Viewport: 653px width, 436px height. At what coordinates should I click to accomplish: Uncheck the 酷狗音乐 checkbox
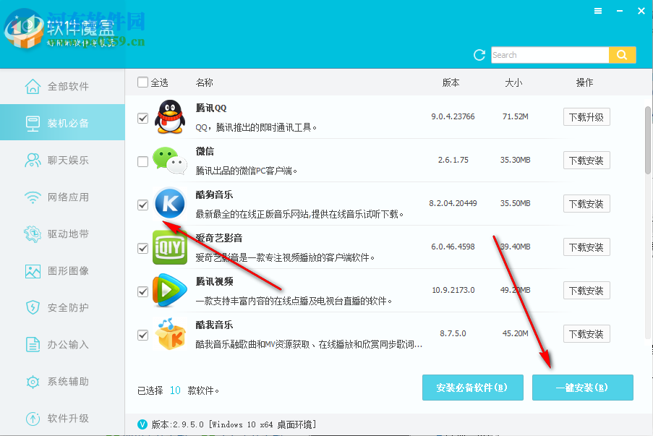pyautogui.click(x=143, y=205)
